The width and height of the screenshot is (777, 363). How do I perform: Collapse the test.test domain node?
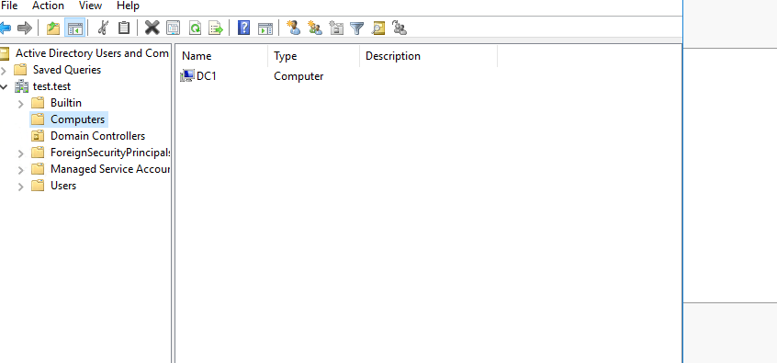click(x=4, y=86)
